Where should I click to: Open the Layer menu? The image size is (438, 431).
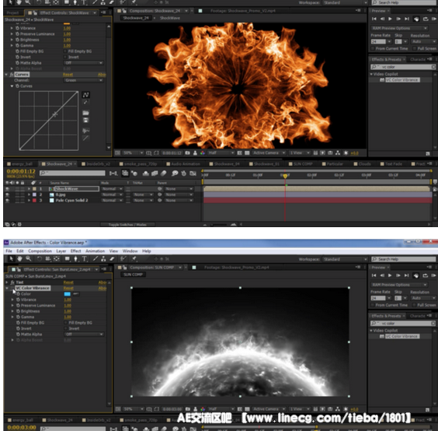click(61, 251)
